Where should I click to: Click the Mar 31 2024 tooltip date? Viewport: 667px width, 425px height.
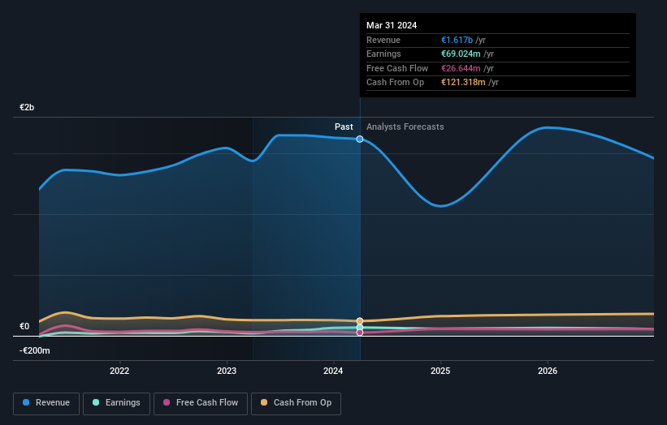point(392,25)
